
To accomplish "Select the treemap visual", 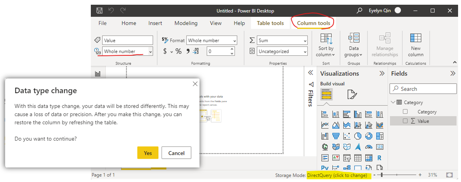I will [x=380, y=136].
